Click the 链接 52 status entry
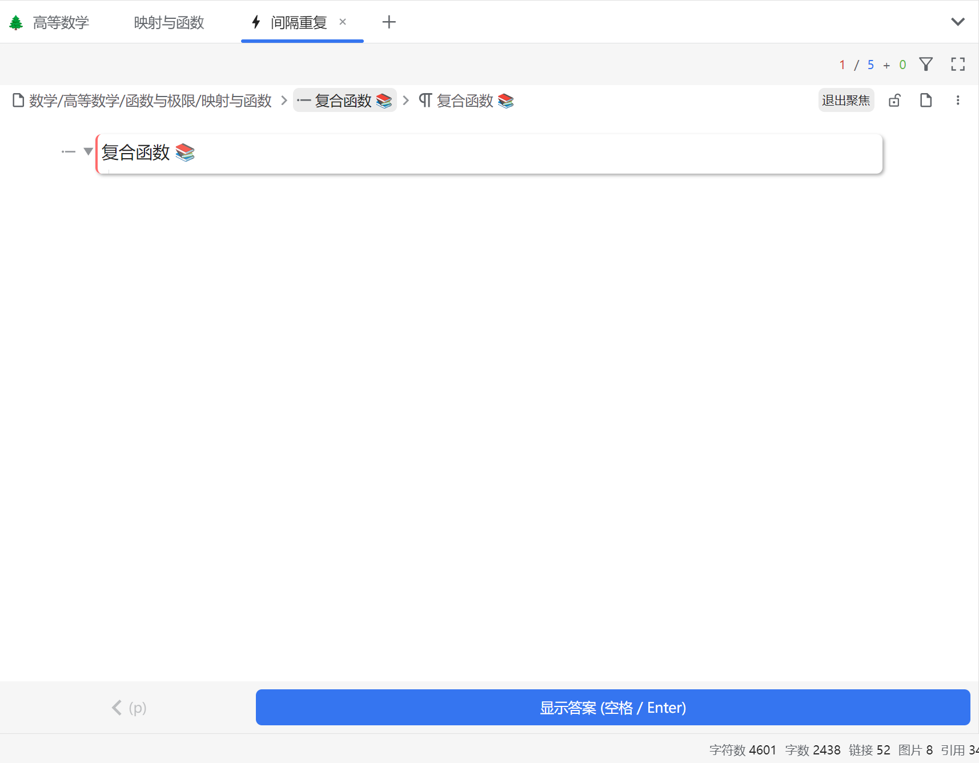979x763 pixels. (869, 750)
